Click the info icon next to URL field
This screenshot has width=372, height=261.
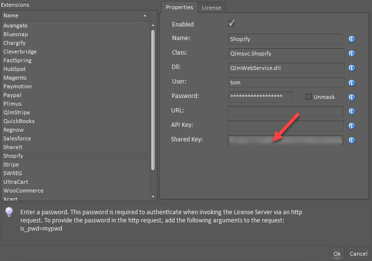point(352,111)
